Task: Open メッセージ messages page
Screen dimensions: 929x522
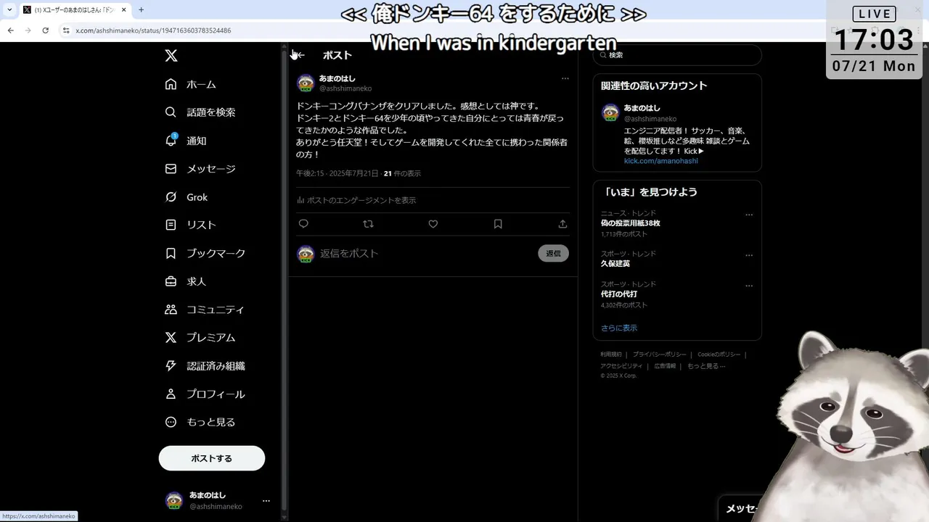Action: coord(200,169)
